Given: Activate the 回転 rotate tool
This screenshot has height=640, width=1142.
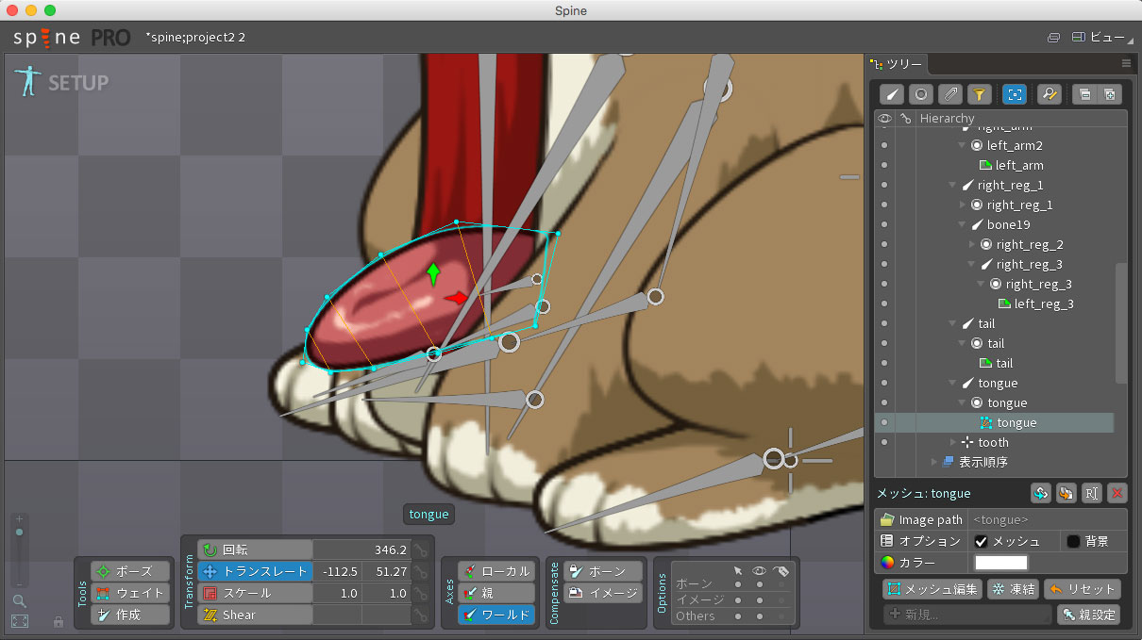Looking at the screenshot, I should [255, 550].
